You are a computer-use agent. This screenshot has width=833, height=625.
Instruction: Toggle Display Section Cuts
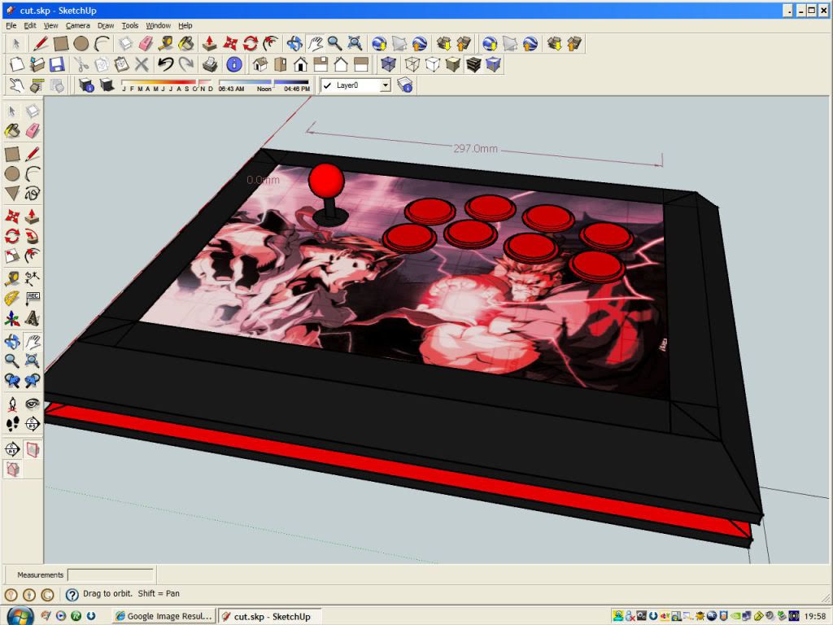pyautogui.click(x=12, y=470)
